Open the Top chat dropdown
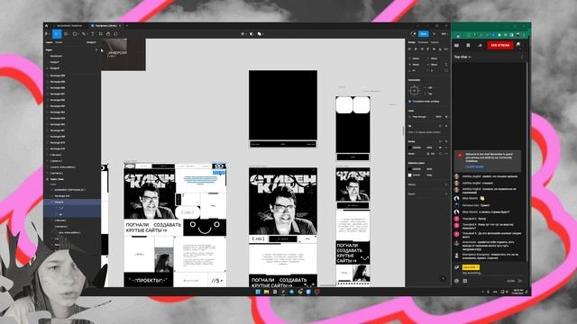Image resolution: width=577 pixels, height=324 pixels. (463, 57)
